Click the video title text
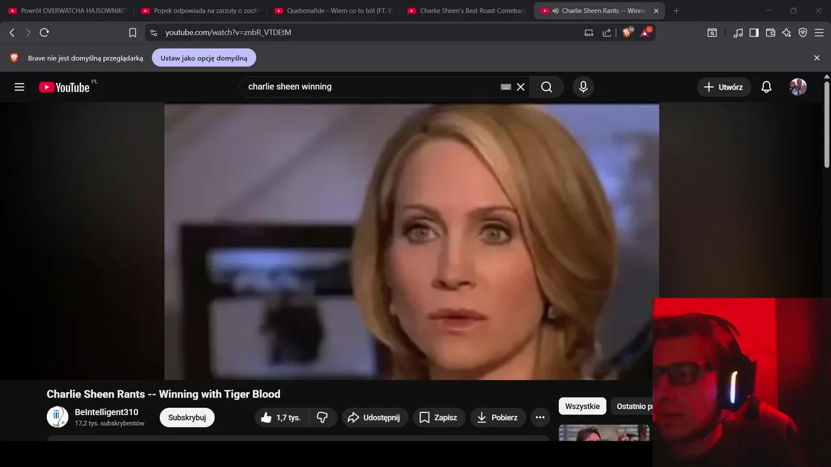 164,394
